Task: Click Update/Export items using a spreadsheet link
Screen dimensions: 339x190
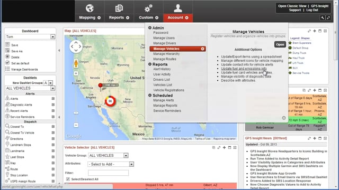Action: click(x=251, y=56)
